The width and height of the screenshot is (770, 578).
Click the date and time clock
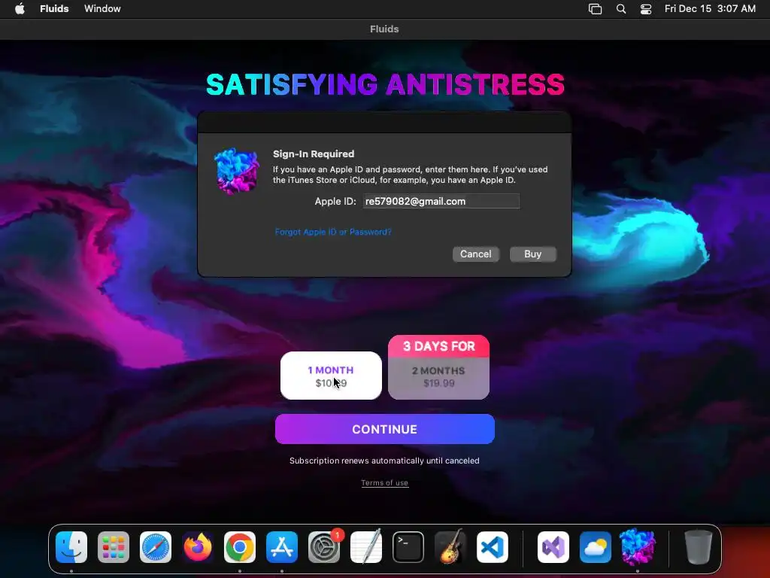[x=710, y=9]
